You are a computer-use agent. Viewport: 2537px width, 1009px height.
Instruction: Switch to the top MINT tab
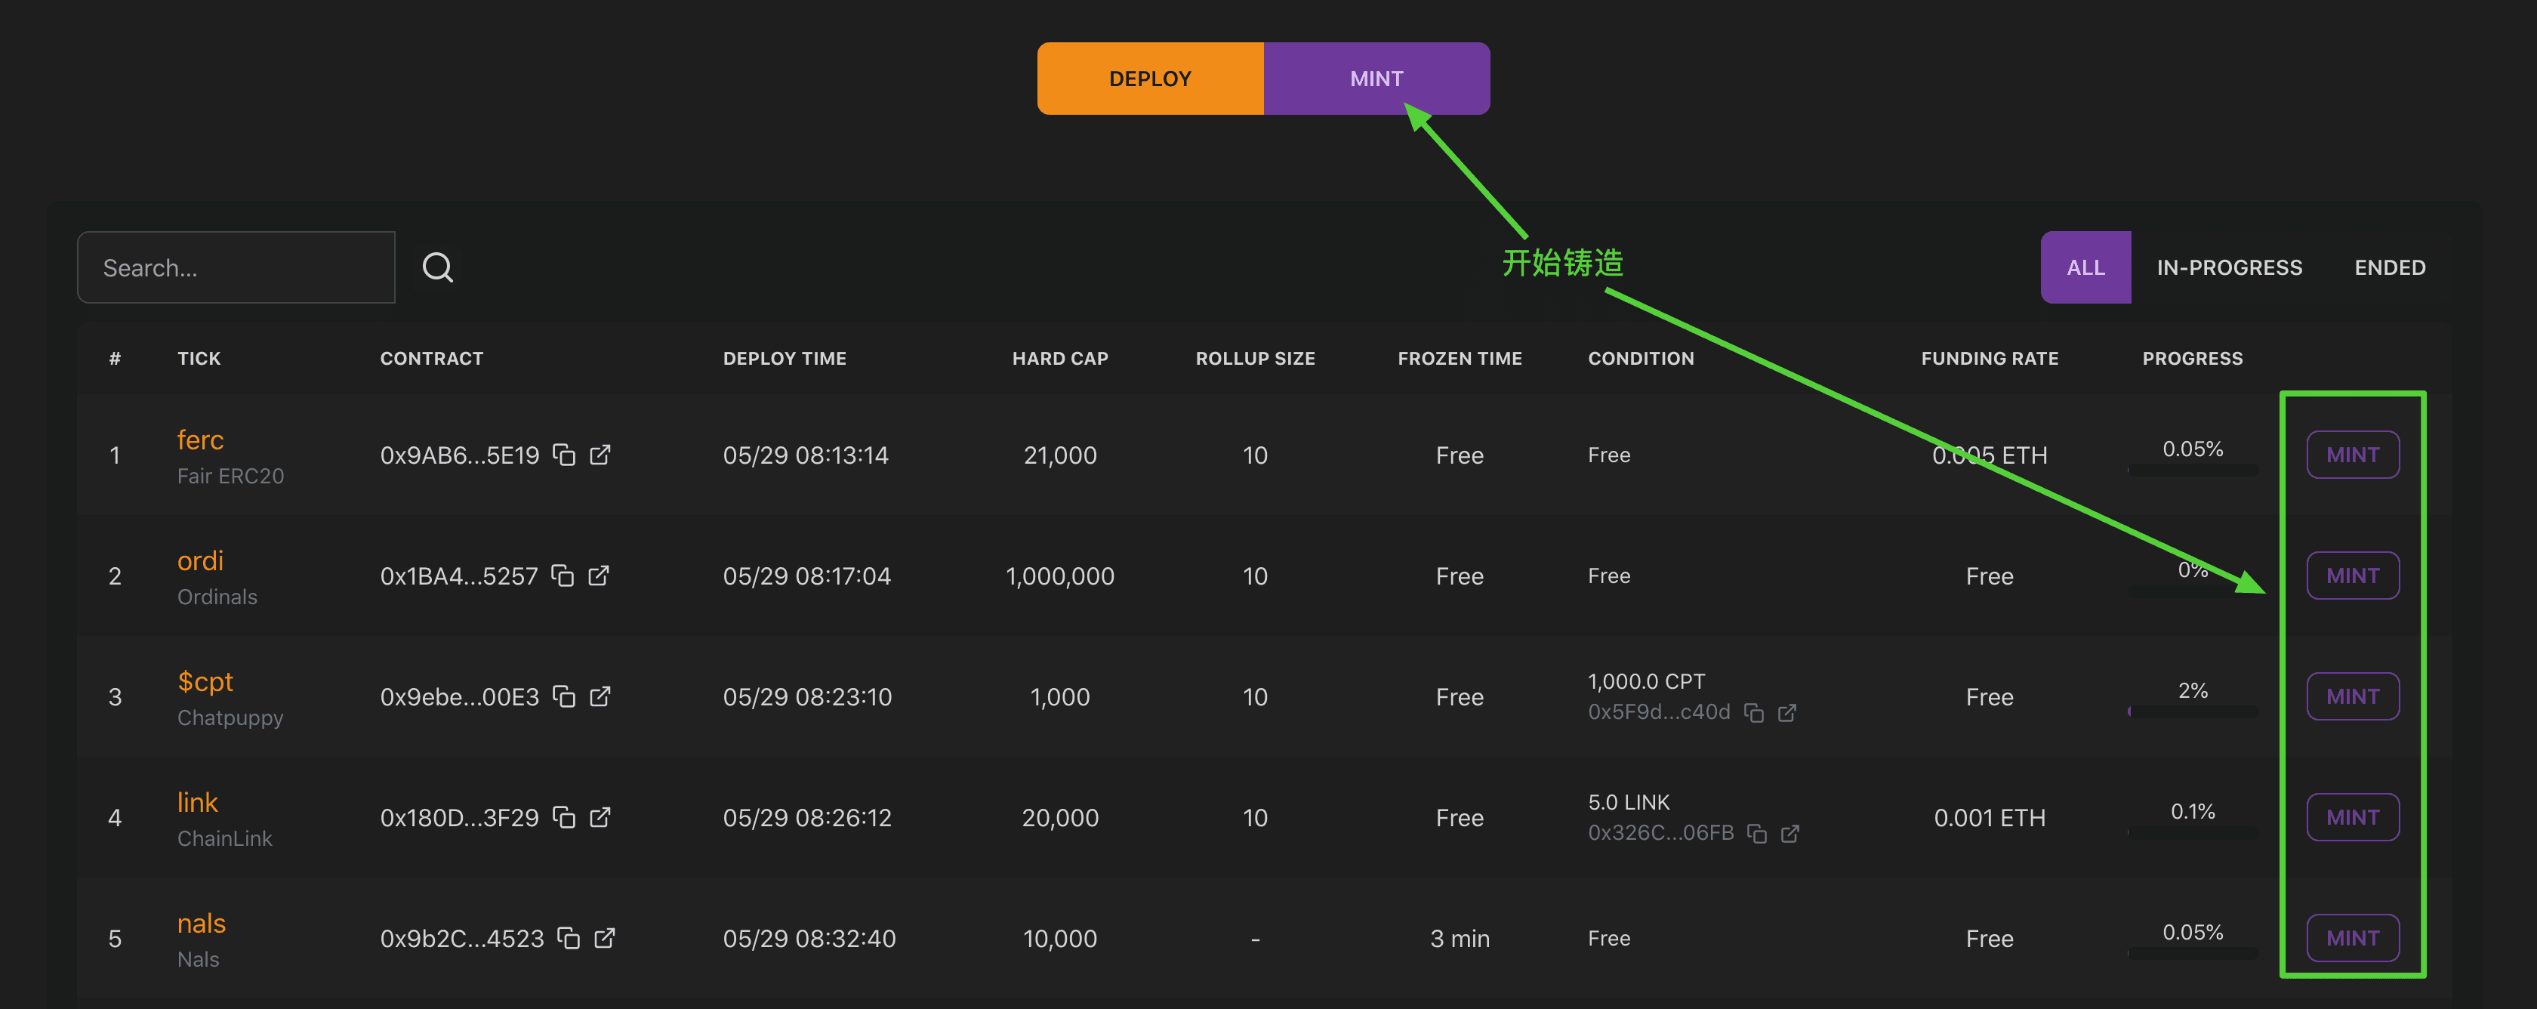(1376, 79)
